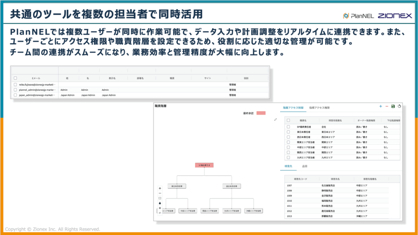Tick the select-all checkbox beside Eメール header
This screenshot has width=418, height=235.
coord(15,78)
